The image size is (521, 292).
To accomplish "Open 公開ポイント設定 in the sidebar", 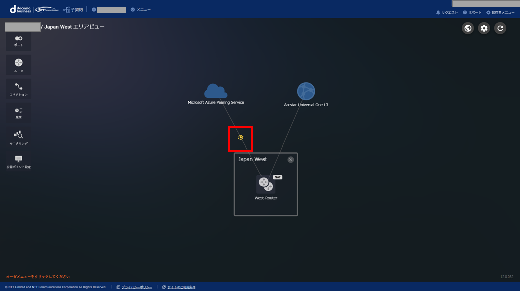I will click(x=19, y=162).
